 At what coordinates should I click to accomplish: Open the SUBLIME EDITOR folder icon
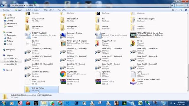(27, 90)
